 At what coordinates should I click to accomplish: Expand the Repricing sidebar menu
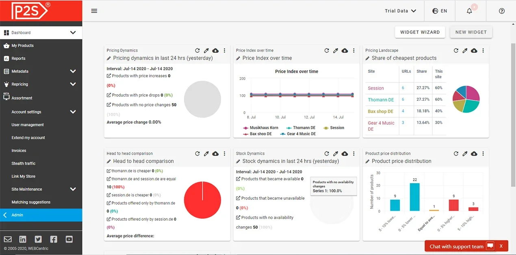click(73, 84)
